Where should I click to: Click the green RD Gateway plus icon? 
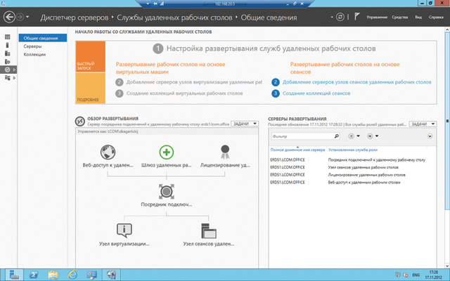(166, 152)
